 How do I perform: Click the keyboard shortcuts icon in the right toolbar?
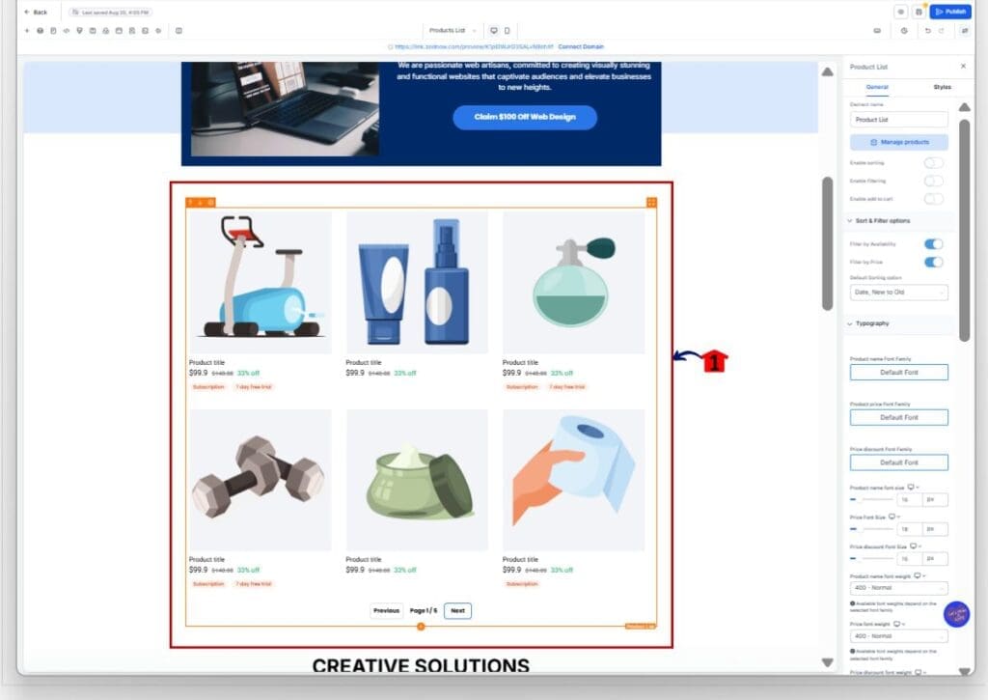pos(877,30)
